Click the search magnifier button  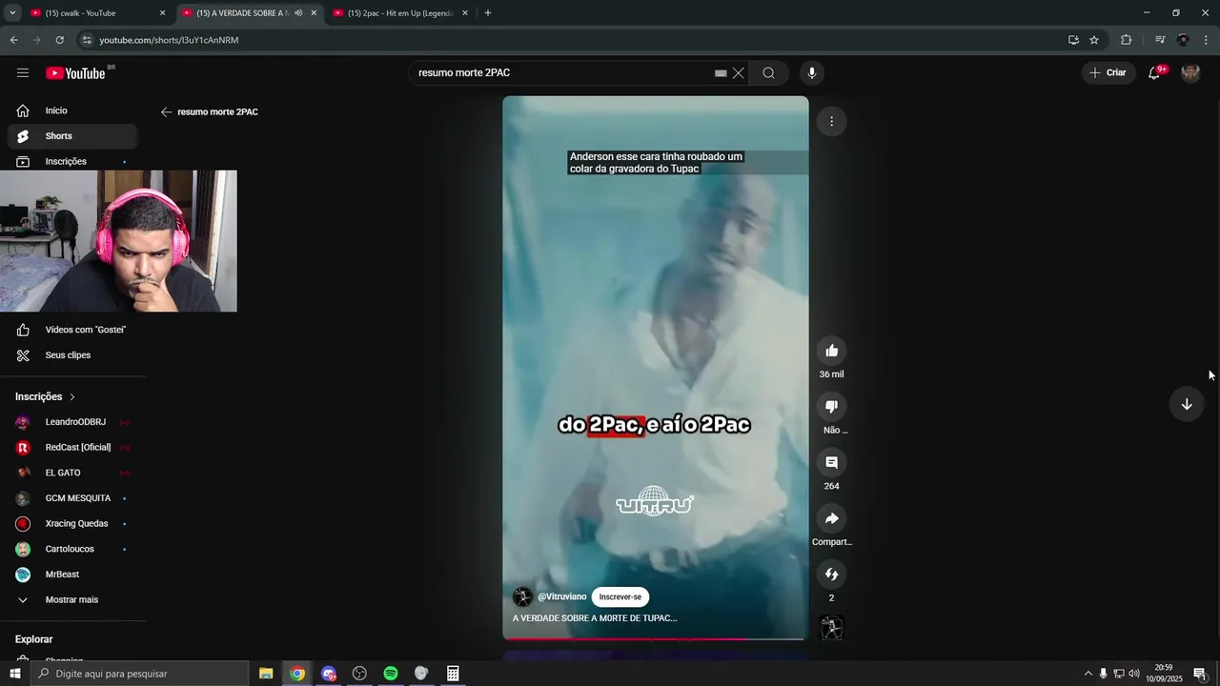point(768,73)
